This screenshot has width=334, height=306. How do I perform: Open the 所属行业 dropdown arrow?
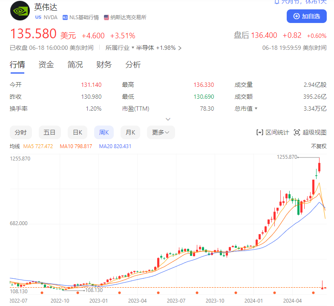[133, 48]
